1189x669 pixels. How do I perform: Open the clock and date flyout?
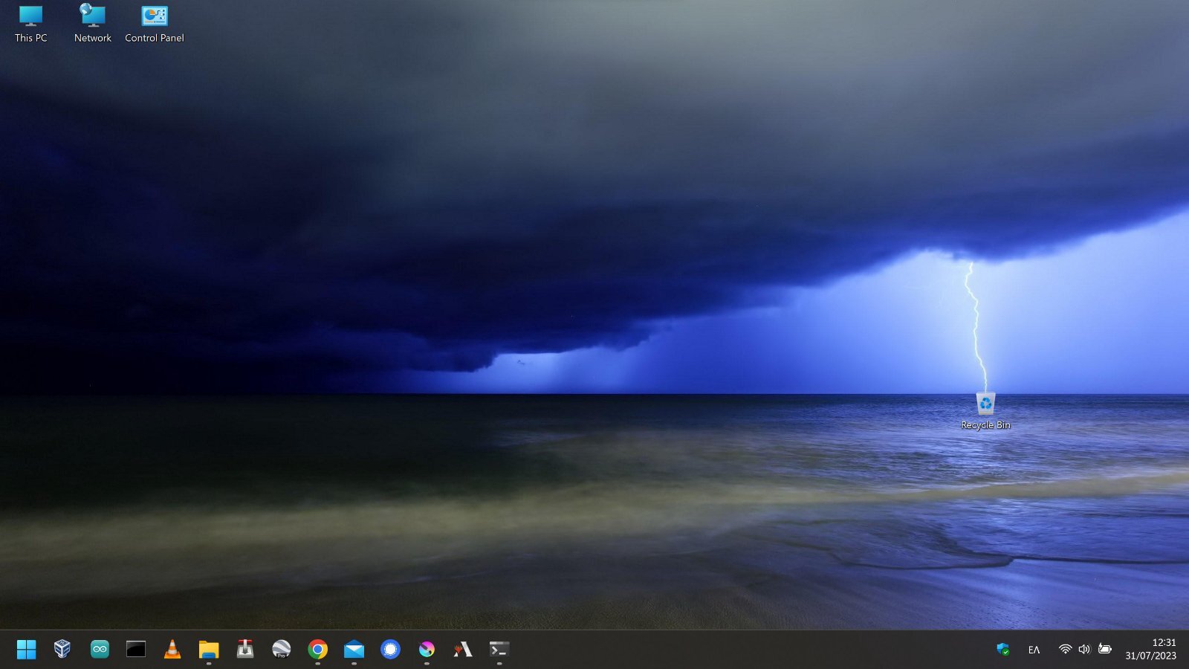(1150, 649)
